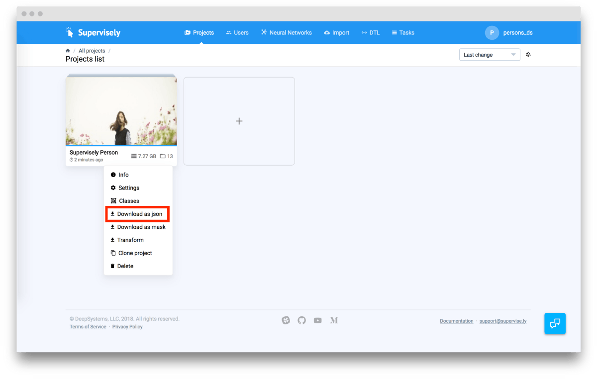Click the Z-A sort order icon
Viewport: 597px width, 381px height.
pos(528,55)
